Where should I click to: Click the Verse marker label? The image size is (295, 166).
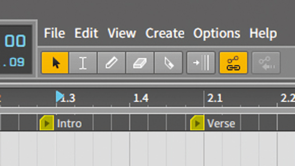(x=221, y=124)
